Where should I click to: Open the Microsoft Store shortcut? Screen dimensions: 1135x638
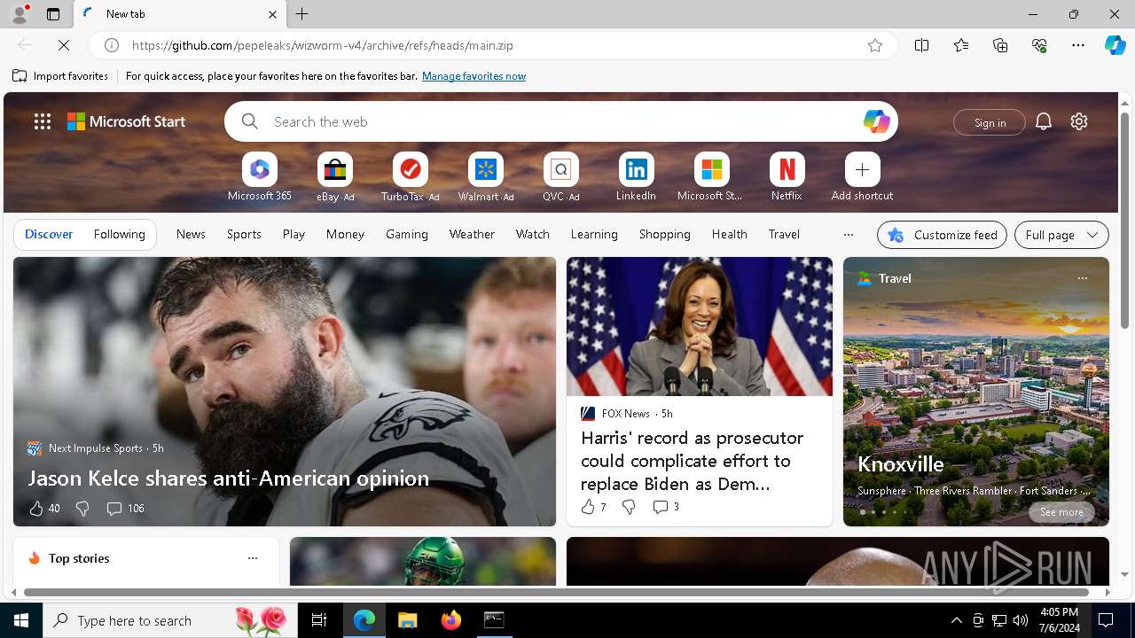coord(711,177)
